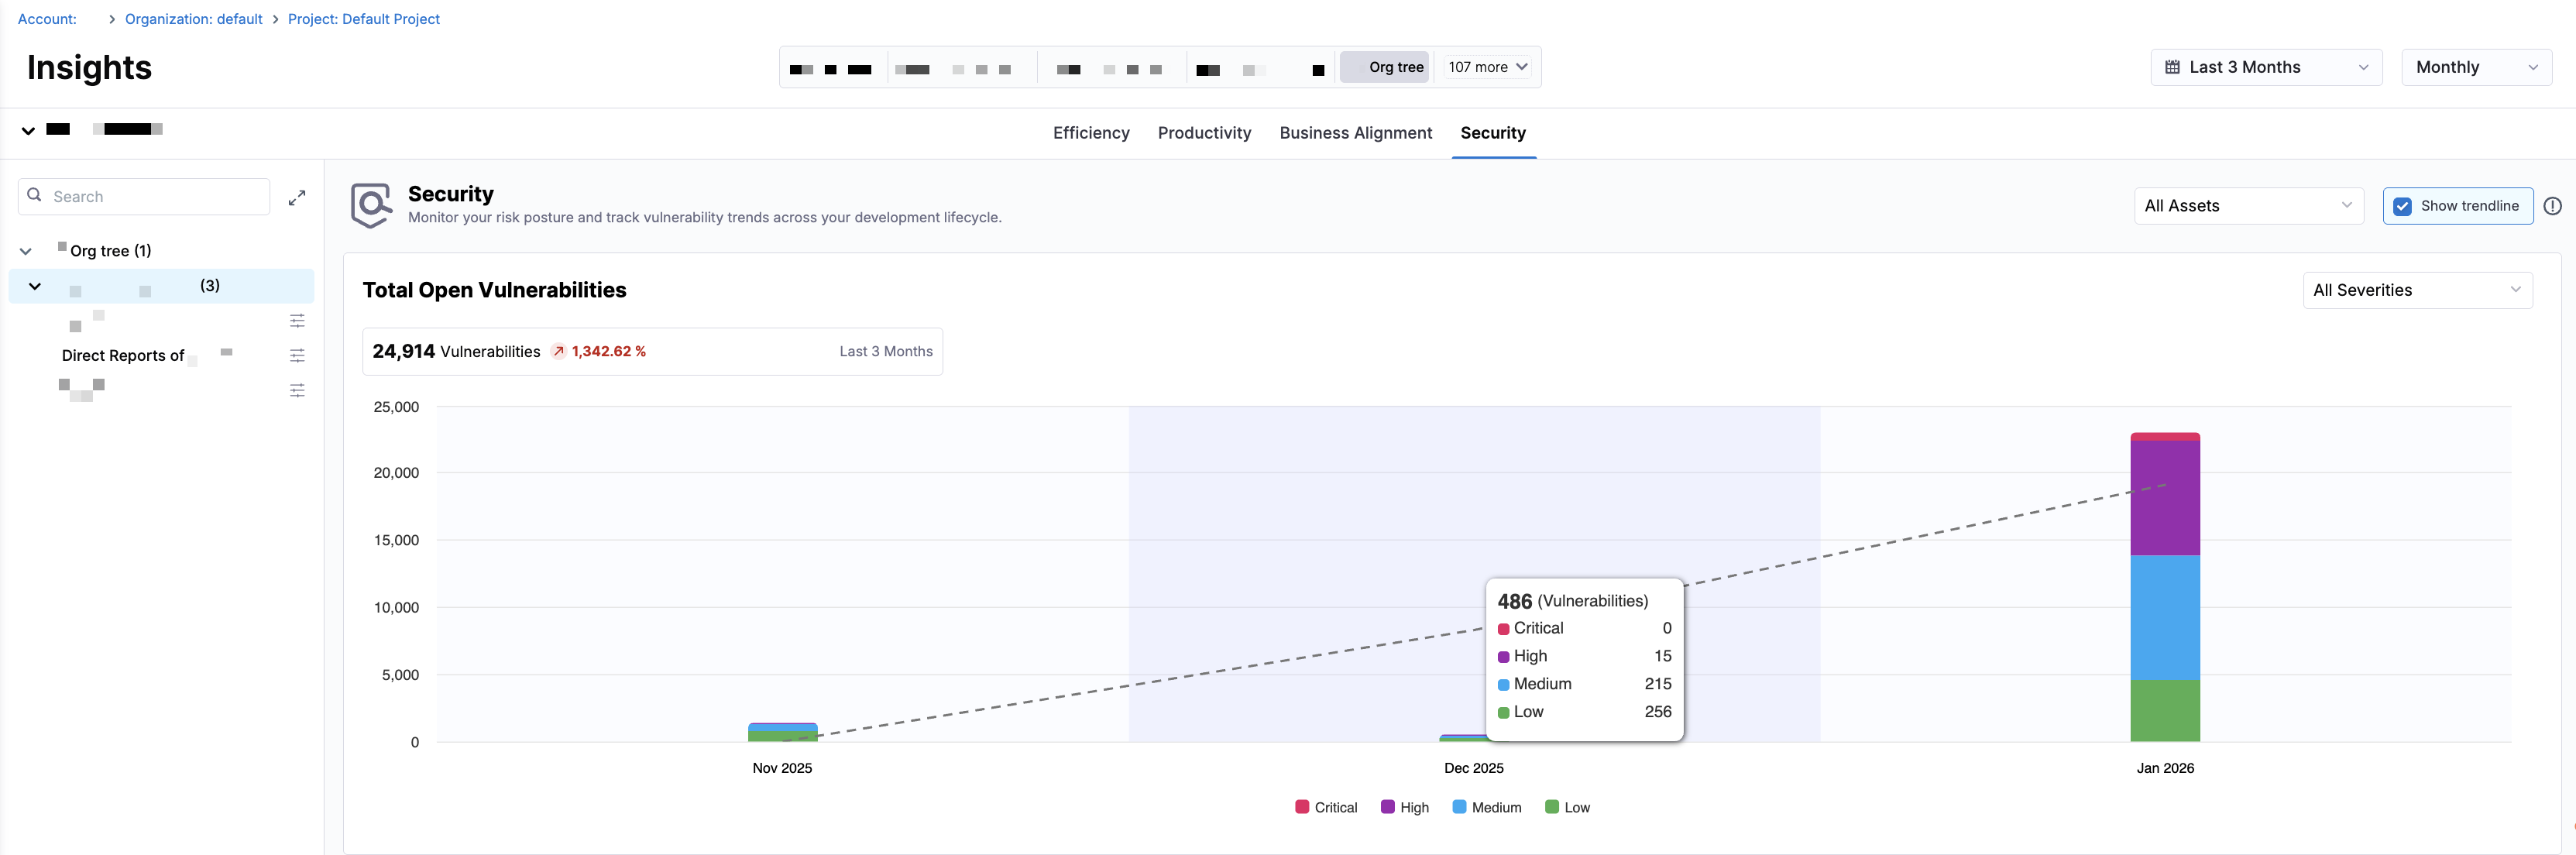Click the calendar icon in date range selector
The height and width of the screenshot is (855, 2576).
(2172, 67)
